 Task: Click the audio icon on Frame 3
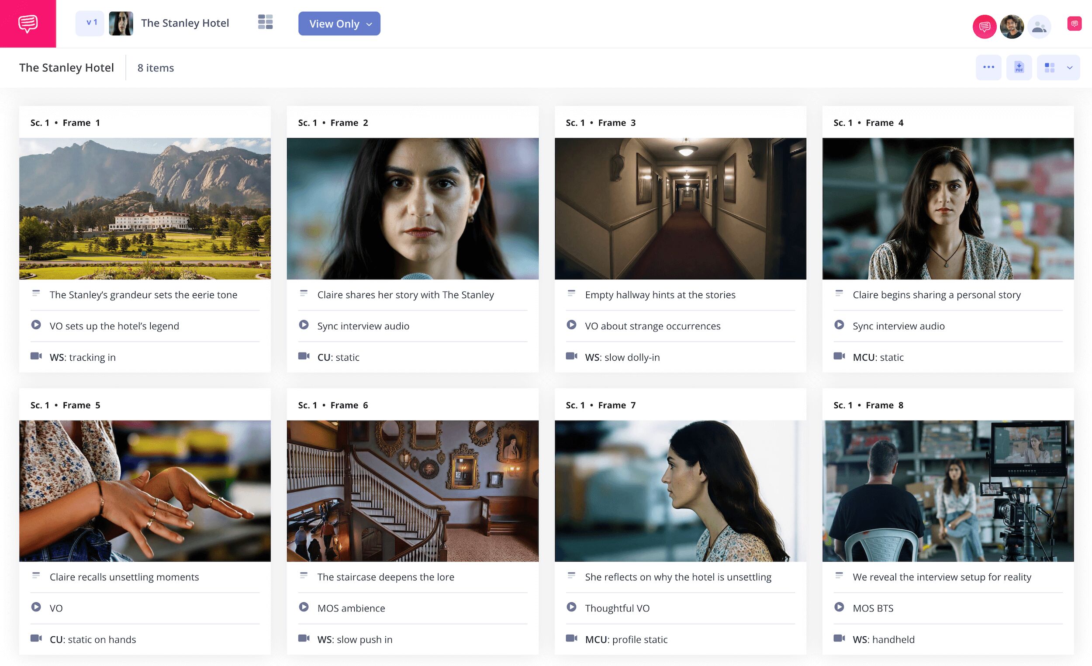pos(572,325)
